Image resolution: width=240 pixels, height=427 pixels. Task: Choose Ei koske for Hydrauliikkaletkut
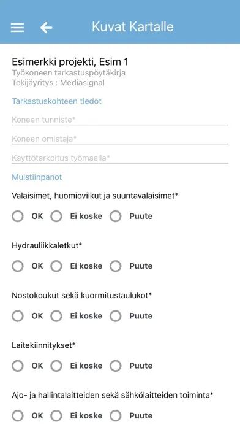point(56,266)
